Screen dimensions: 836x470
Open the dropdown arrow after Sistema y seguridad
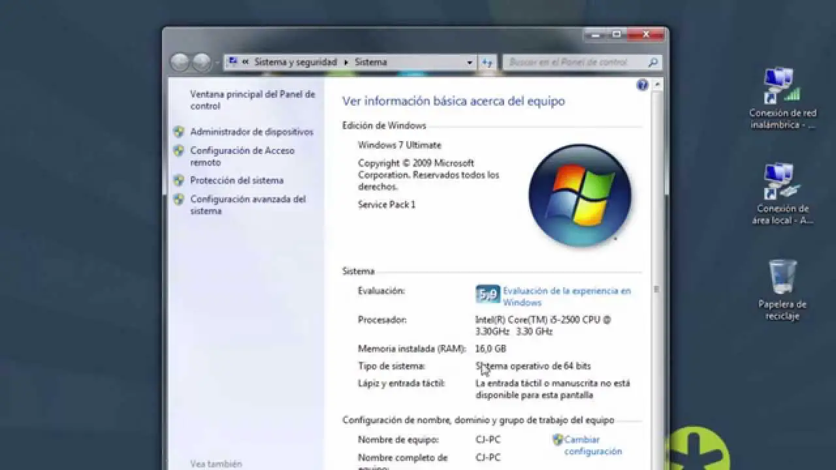pyautogui.click(x=346, y=63)
